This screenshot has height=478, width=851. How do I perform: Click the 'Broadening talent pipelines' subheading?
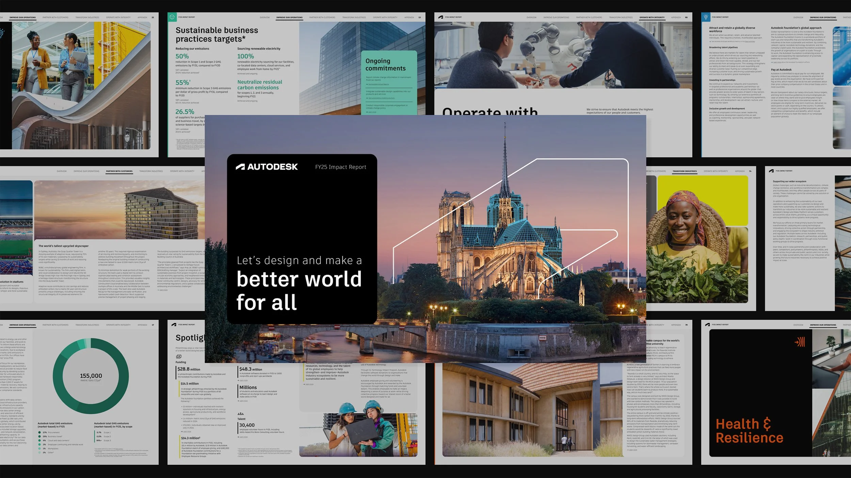pyautogui.click(x=723, y=48)
